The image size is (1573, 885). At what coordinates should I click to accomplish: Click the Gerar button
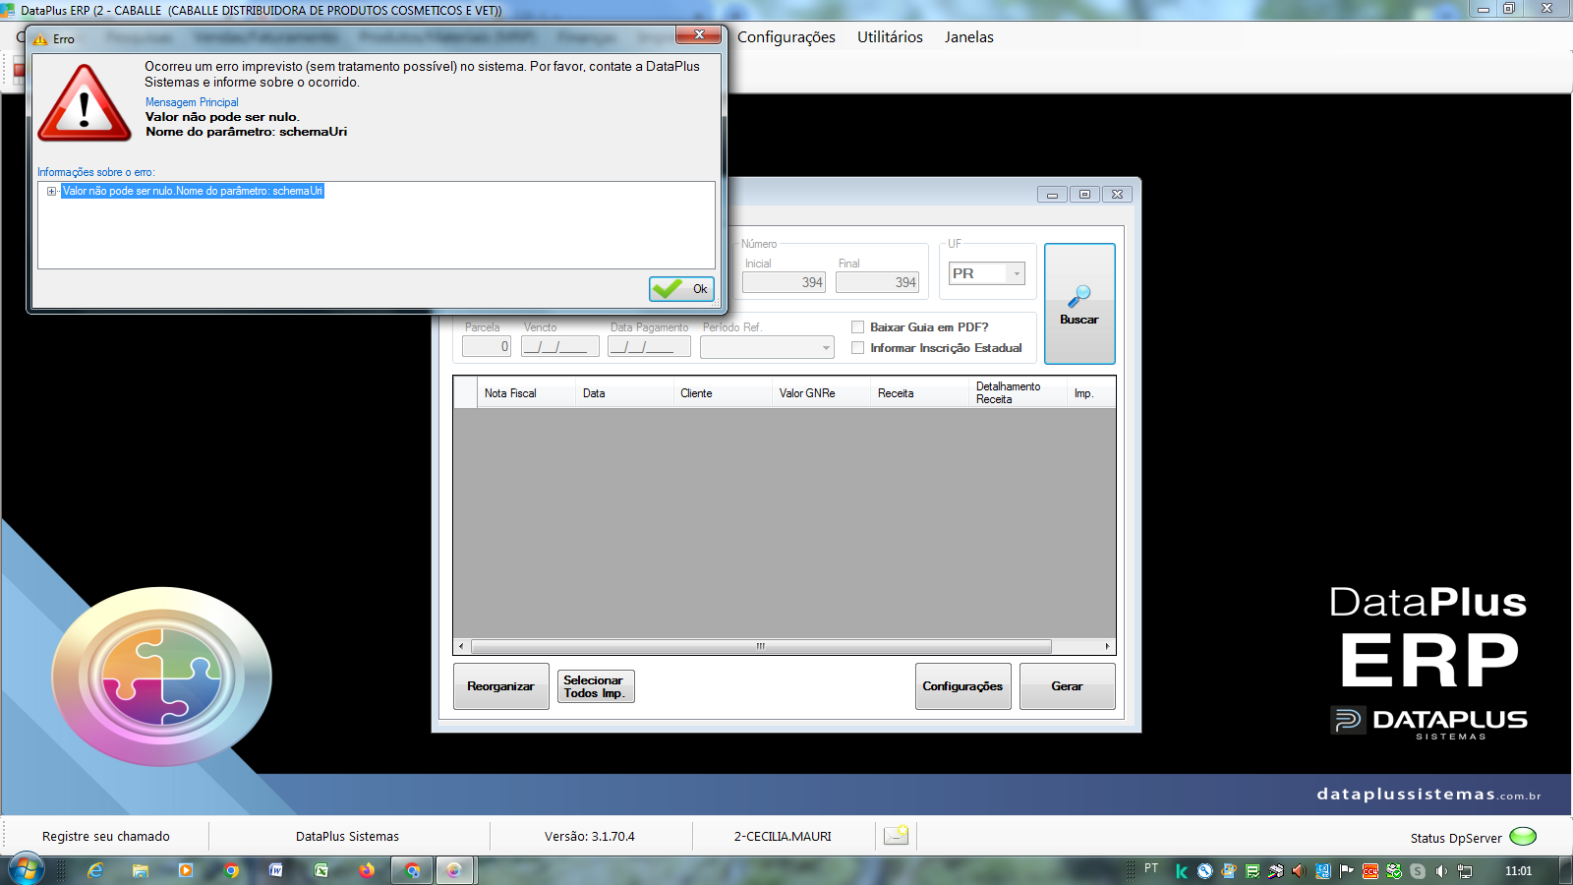pos(1067,686)
